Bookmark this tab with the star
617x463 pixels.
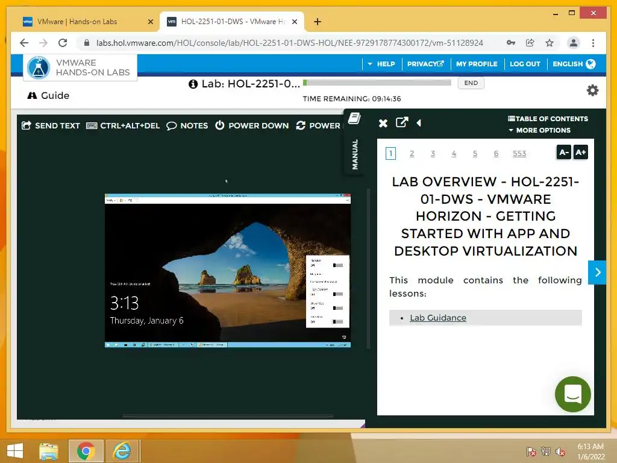(x=550, y=43)
